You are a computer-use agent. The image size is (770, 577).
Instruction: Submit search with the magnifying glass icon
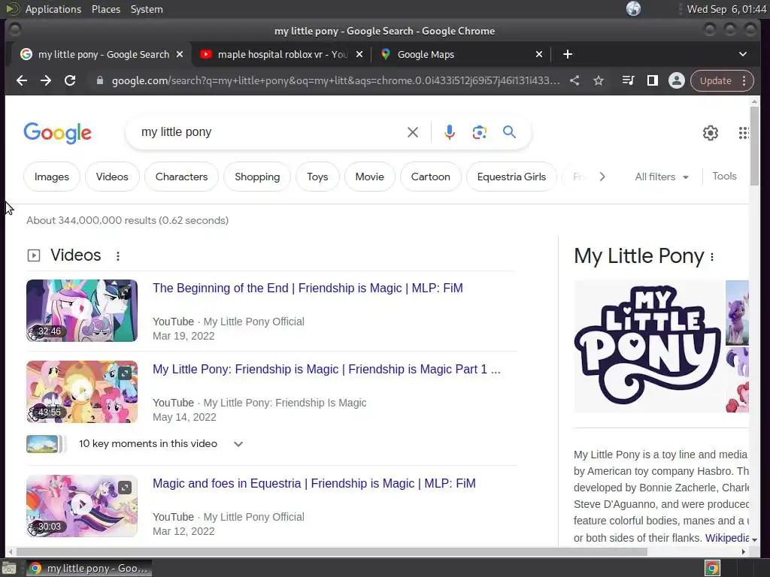click(x=509, y=131)
